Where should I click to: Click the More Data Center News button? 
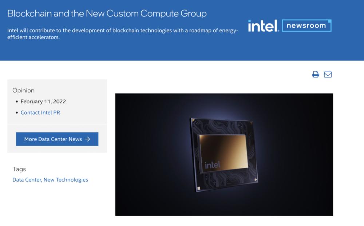(57, 139)
